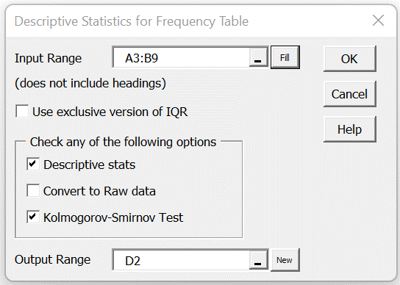Check the Convert to Raw data box

pyautogui.click(x=33, y=191)
